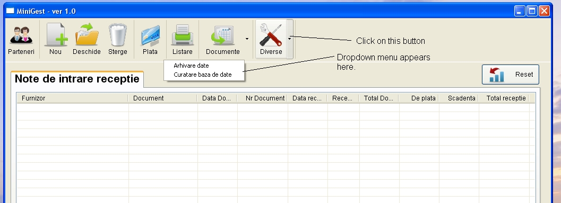Viewport: 561px width, 203px height.
Task: Create a new document with Nou
Action: click(x=55, y=39)
